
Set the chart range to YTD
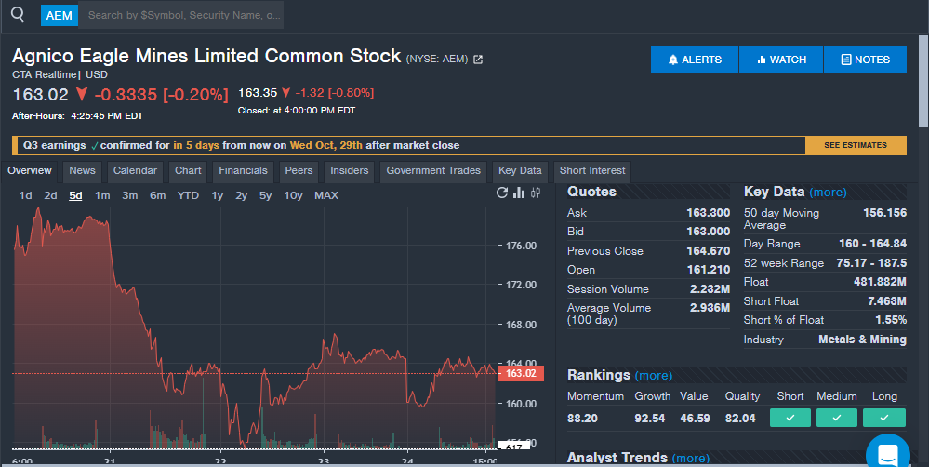tap(189, 195)
